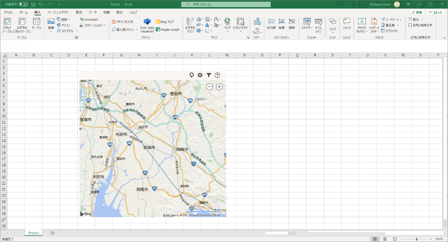Image resolution: width=448 pixels, height=242 pixels.
Task: Click the zoom in plus at status bar
Action: coord(431,239)
